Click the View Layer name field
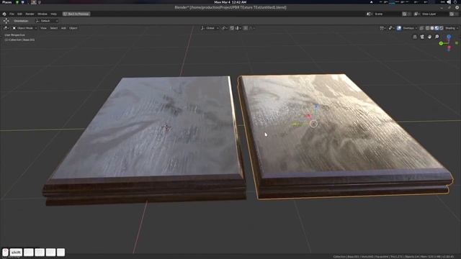This screenshot has height=259, width=461. coord(434,14)
